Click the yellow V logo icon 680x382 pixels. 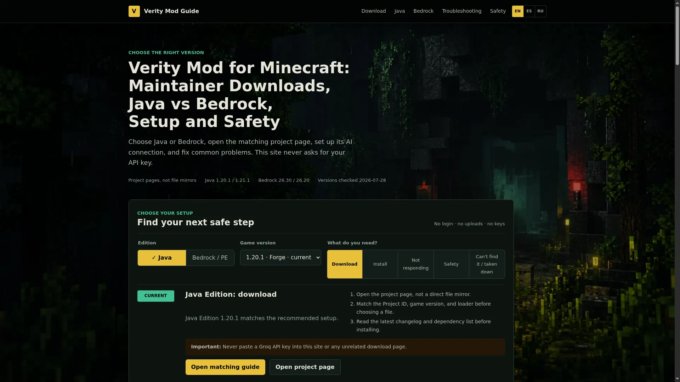pyautogui.click(x=134, y=11)
